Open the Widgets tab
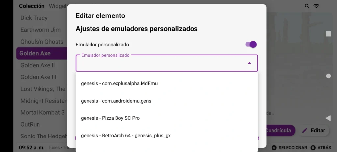Image resolution: width=337 pixels, height=152 pixels. (58, 6)
